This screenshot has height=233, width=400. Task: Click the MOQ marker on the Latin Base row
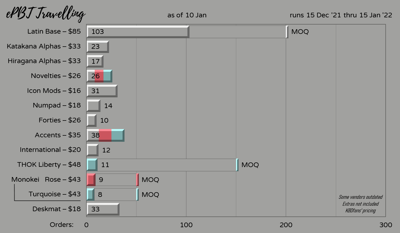click(x=300, y=32)
